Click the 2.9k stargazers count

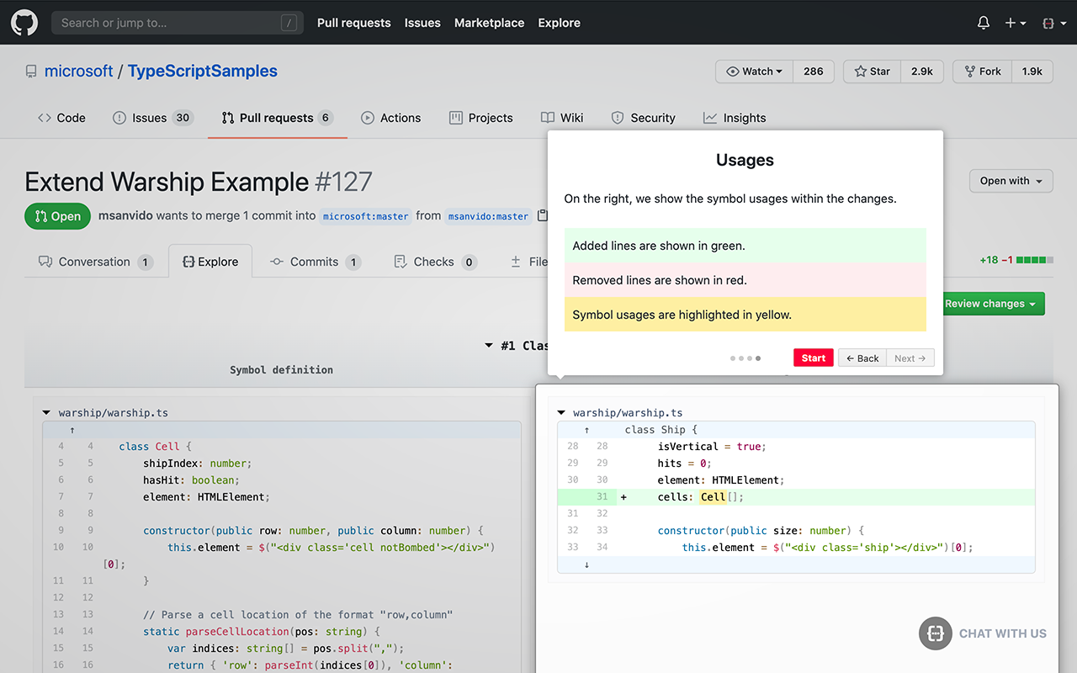click(x=922, y=72)
